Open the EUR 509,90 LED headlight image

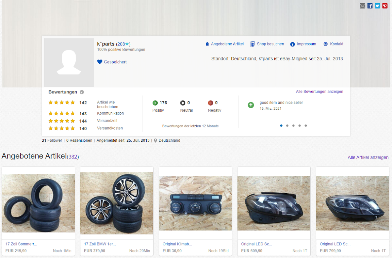click(x=274, y=203)
